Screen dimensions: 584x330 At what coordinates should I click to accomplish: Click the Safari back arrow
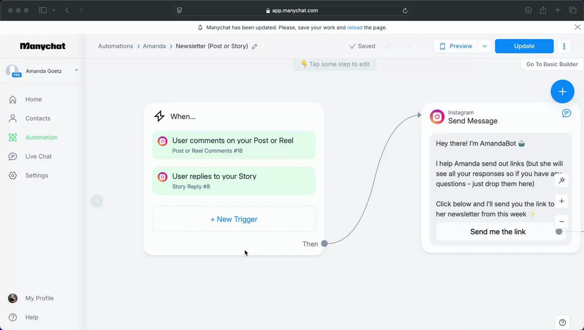[x=67, y=10]
